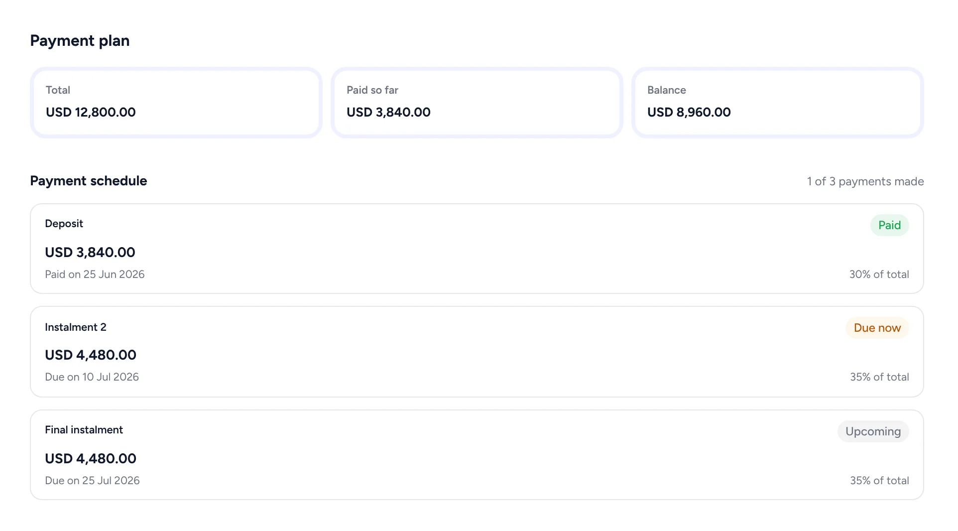The height and width of the screenshot is (531, 958).
Task: Select the Final instalment amount USD 4,480.00
Action: click(x=91, y=459)
